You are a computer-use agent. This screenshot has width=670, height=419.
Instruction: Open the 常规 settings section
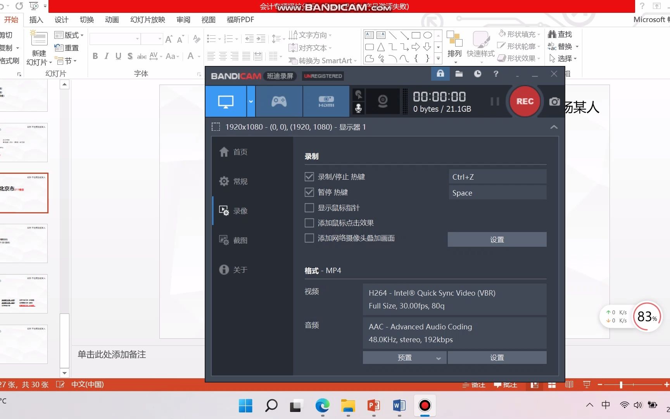(233, 181)
